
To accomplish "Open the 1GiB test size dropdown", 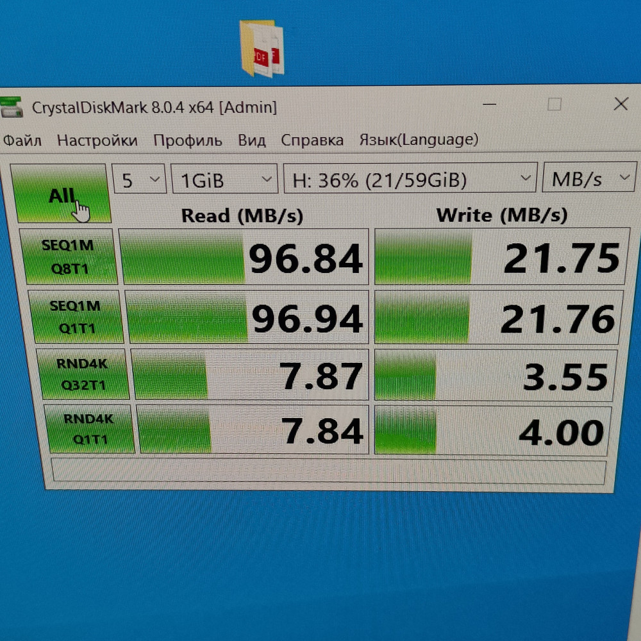I will point(224,180).
